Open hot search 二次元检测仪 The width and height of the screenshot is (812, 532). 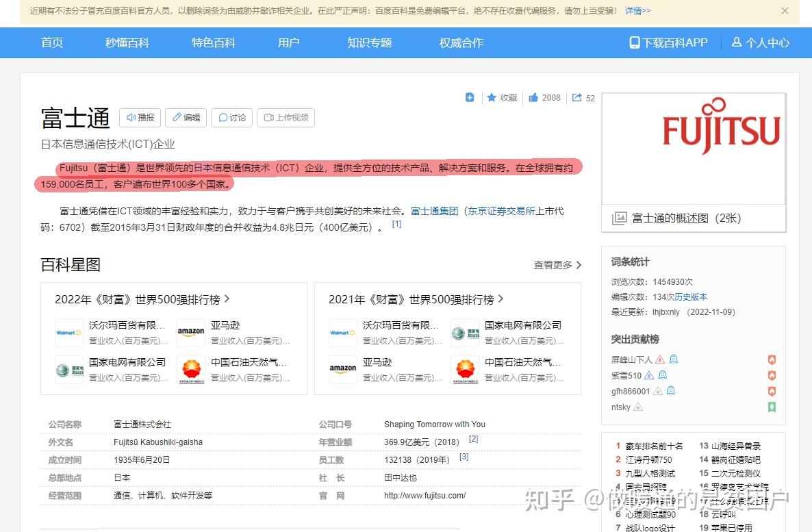[x=736, y=474]
